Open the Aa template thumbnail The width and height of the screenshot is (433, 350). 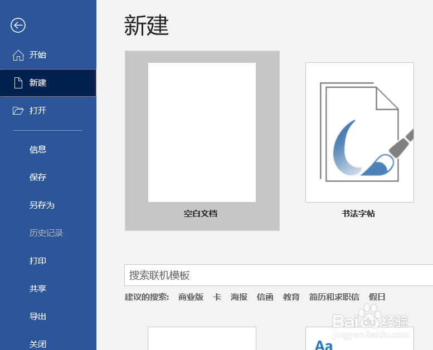tap(359, 338)
